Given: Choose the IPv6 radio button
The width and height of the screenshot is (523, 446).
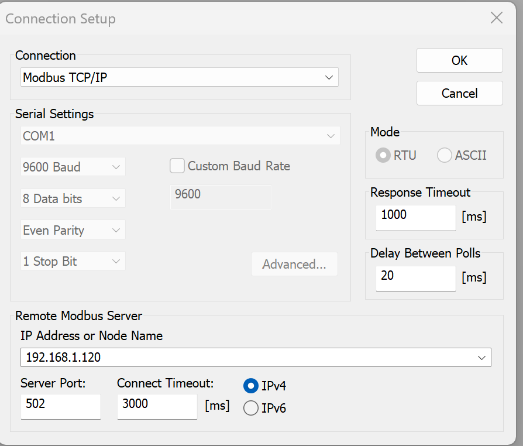Looking at the screenshot, I should (251, 408).
